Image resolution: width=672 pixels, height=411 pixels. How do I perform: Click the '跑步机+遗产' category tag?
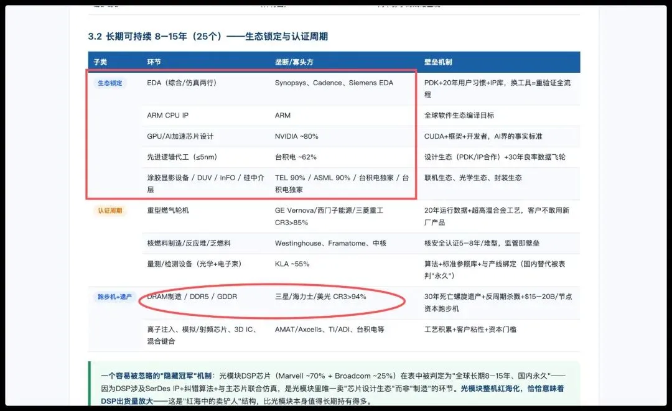(114, 297)
